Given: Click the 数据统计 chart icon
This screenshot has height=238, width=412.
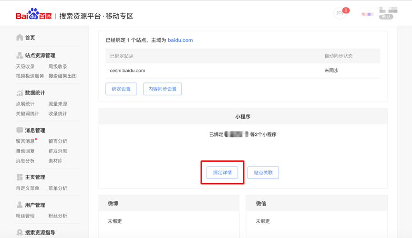Looking at the screenshot, I should pyautogui.click(x=20, y=93).
